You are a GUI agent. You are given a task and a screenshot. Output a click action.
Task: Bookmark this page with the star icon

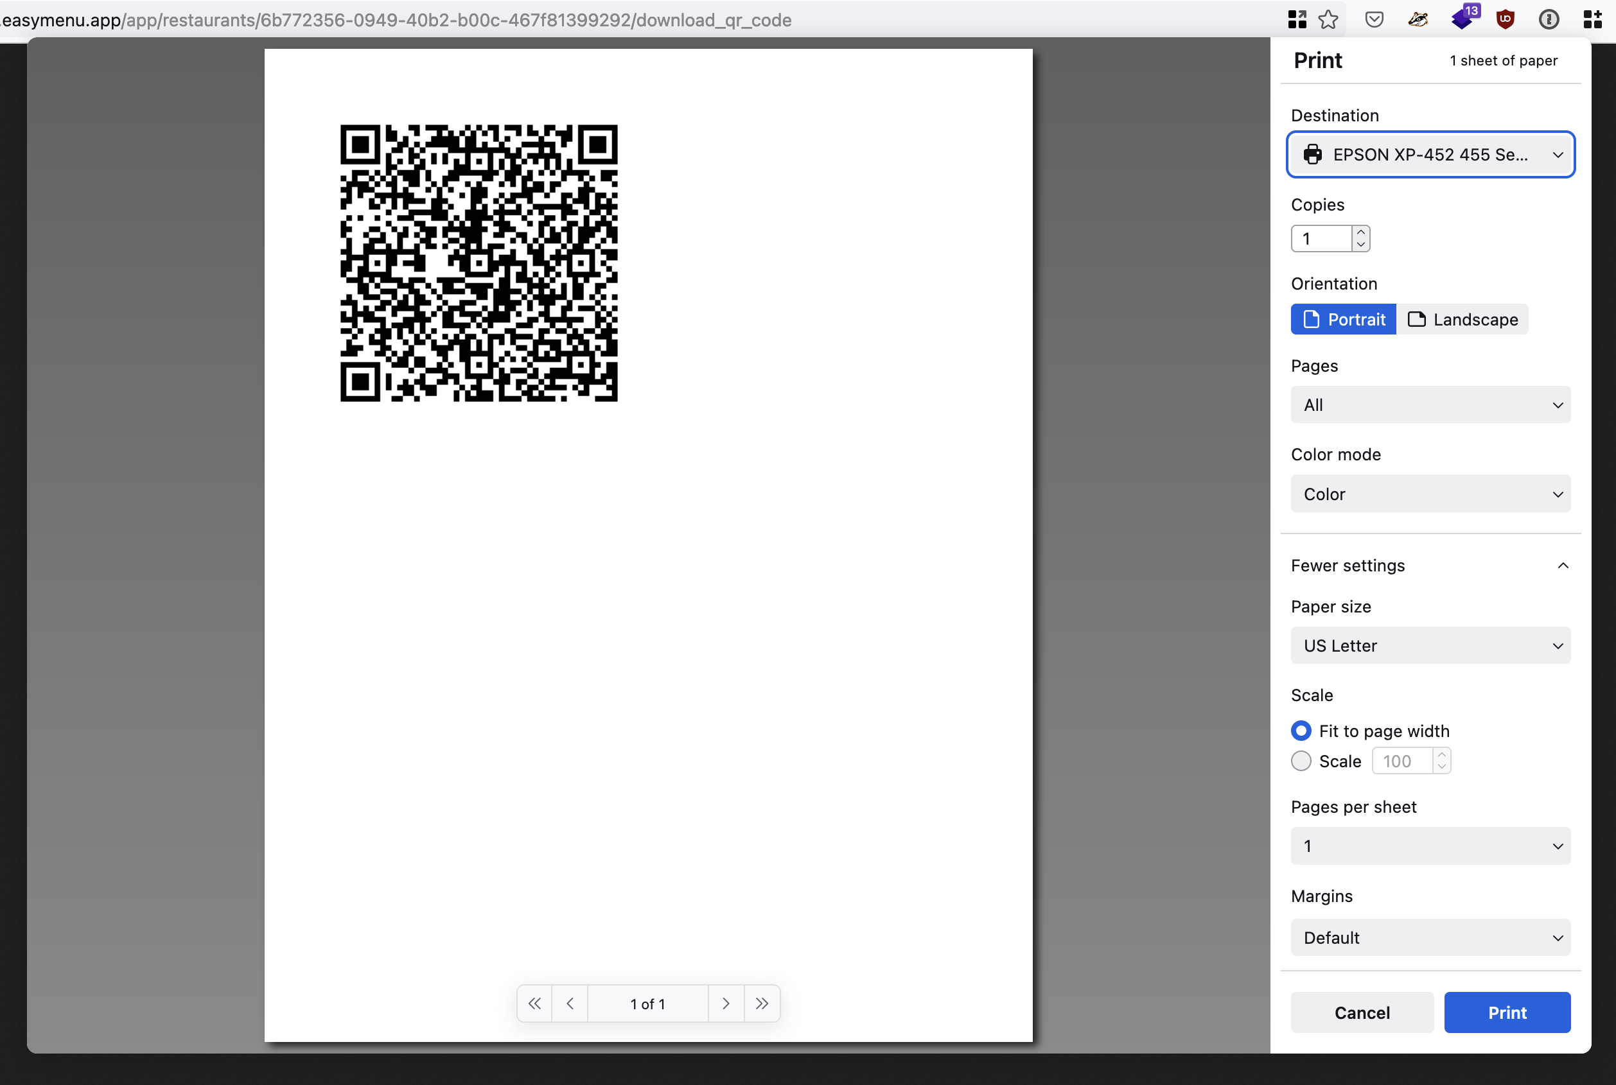pyautogui.click(x=1328, y=19)
